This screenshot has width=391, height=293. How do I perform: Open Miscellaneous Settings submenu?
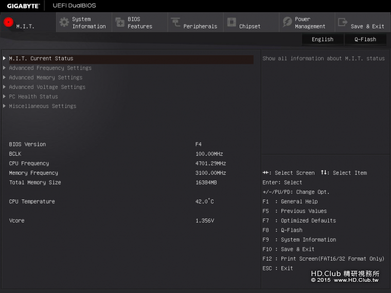pyautogui.click(x=42, y=106)
